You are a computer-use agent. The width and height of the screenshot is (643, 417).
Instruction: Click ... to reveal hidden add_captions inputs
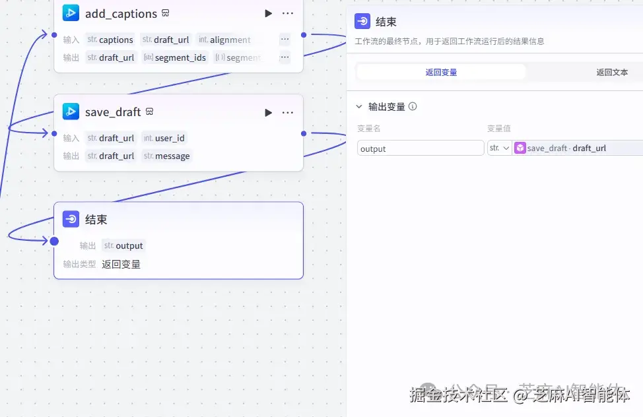(285, 39)
